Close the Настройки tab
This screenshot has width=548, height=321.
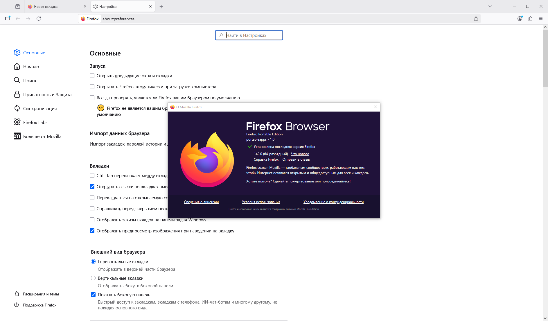(150, 6)
